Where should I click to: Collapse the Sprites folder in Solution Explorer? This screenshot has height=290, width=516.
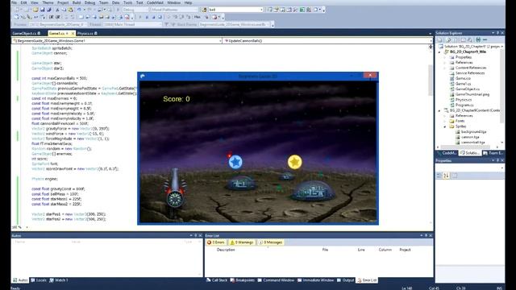coord(444,126)
